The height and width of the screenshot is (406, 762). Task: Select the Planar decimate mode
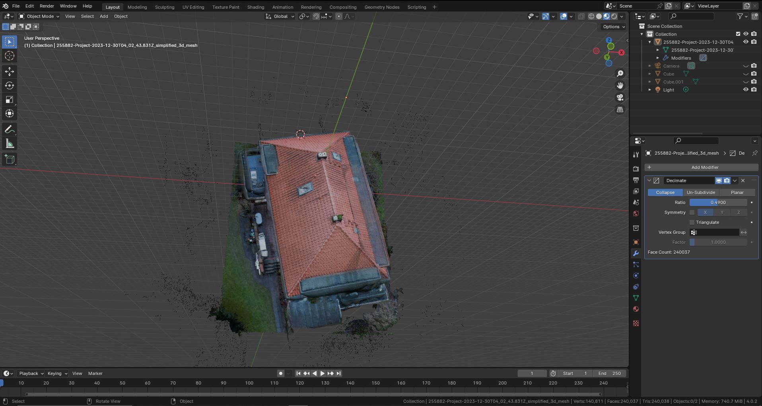[737, 192]
